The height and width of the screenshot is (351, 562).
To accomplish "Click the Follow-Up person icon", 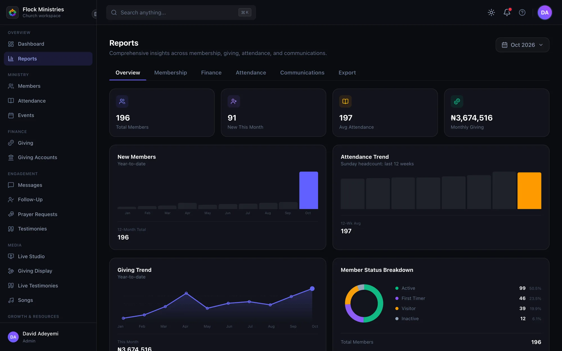I will click(x=11, y=200).
